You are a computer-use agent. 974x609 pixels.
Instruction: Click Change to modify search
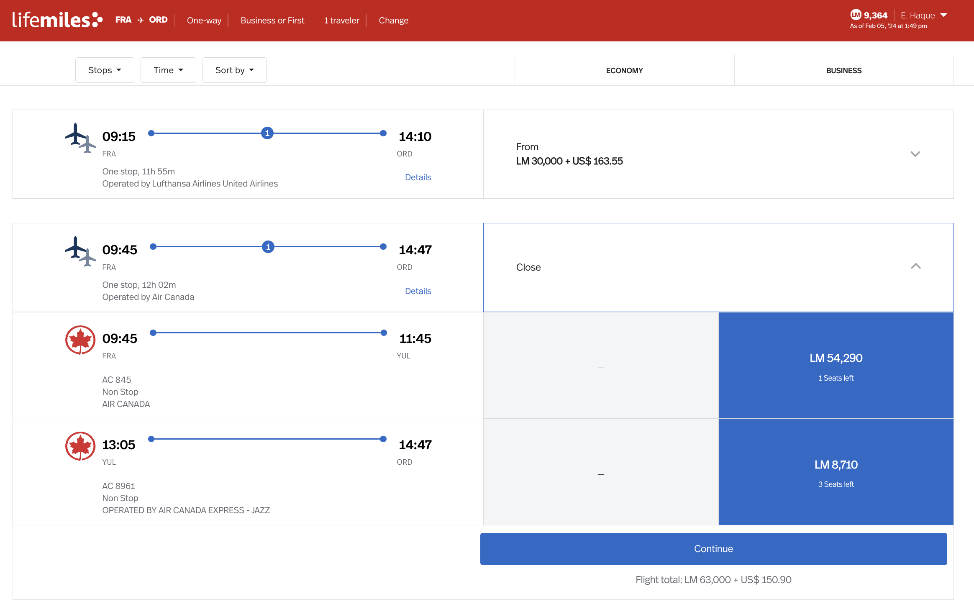coord(394,20)
